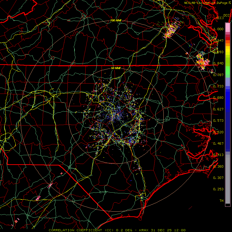Screen dimensions: 232x232
Task: Click the "DCC" product label
Action: [227, 15]
